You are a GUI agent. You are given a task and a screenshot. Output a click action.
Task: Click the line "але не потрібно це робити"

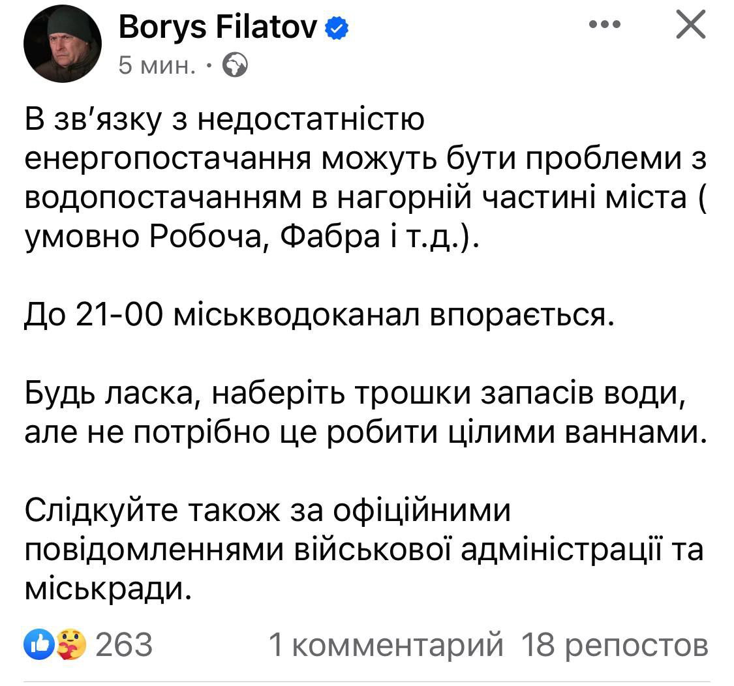(365, 434)
